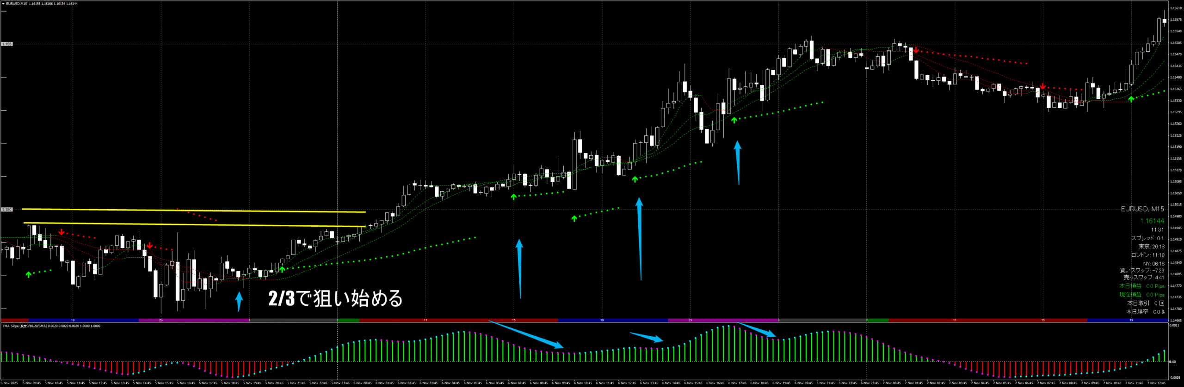Click the 本日勝率 win rate readout
1184x387 pixels.
pyautogui.click(x=1145, y=312)
